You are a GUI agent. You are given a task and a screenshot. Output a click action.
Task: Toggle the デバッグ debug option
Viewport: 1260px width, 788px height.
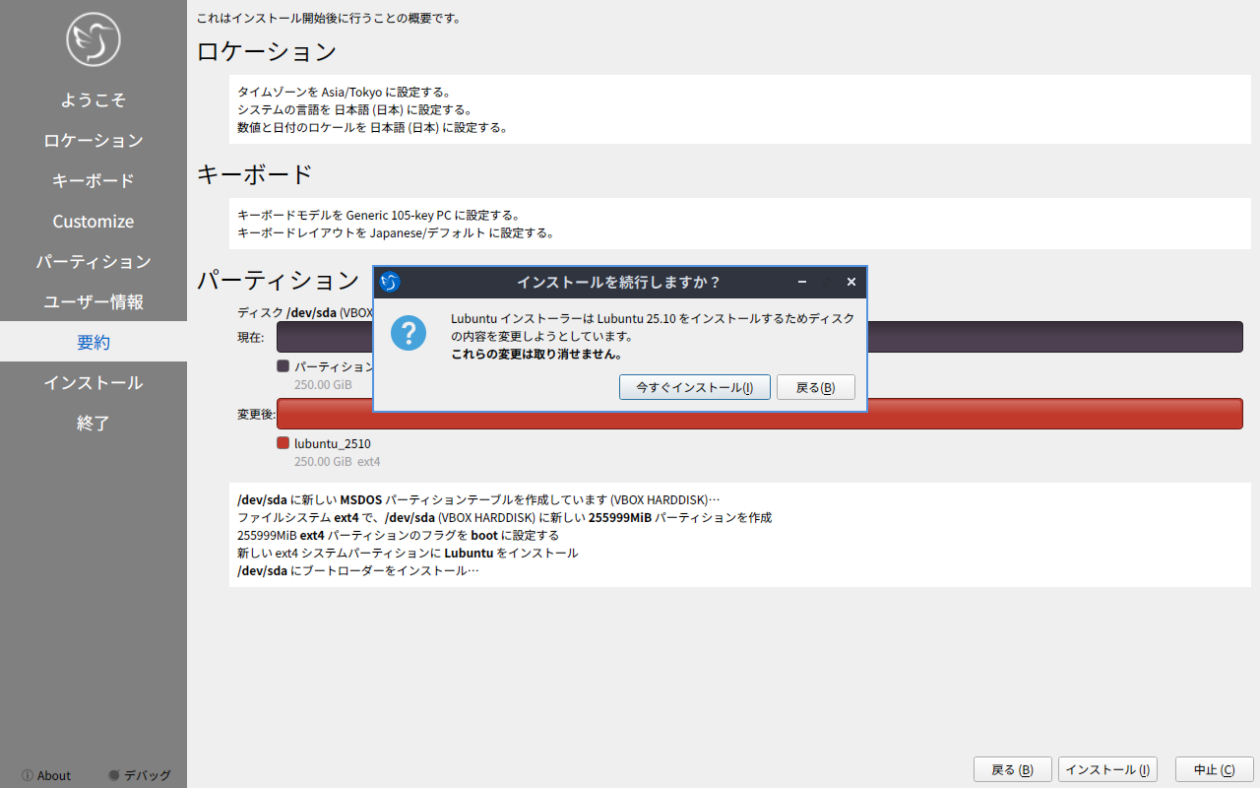(x=140, y=775)
